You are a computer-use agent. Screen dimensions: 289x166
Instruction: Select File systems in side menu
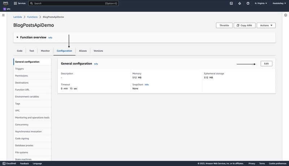click(x=32, y=152)
